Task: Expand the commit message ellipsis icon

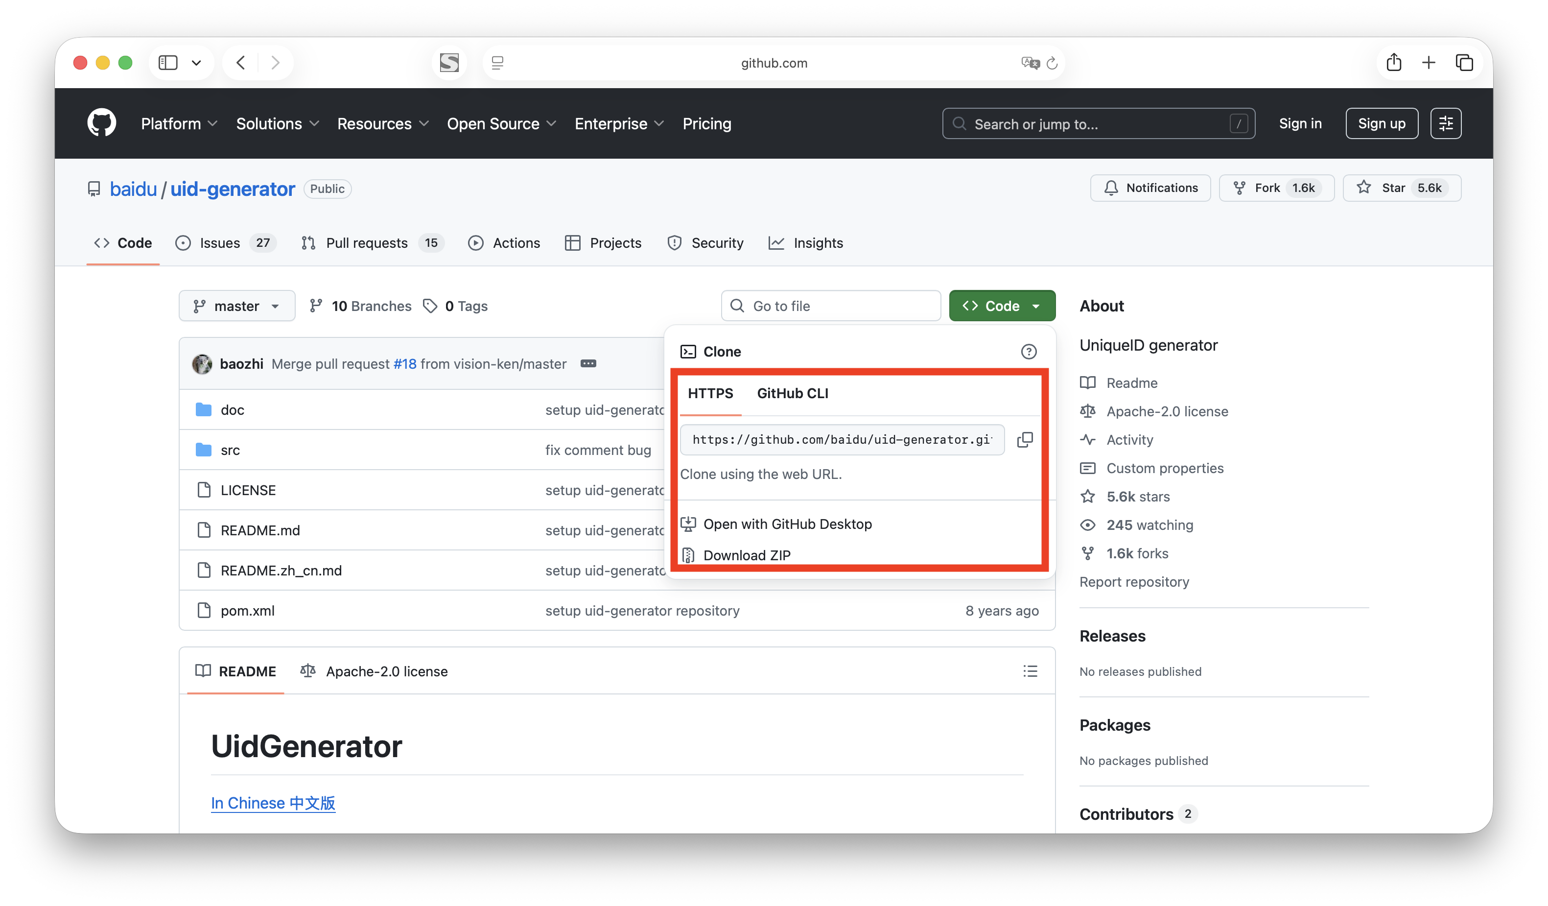Action: click(588, 364)
